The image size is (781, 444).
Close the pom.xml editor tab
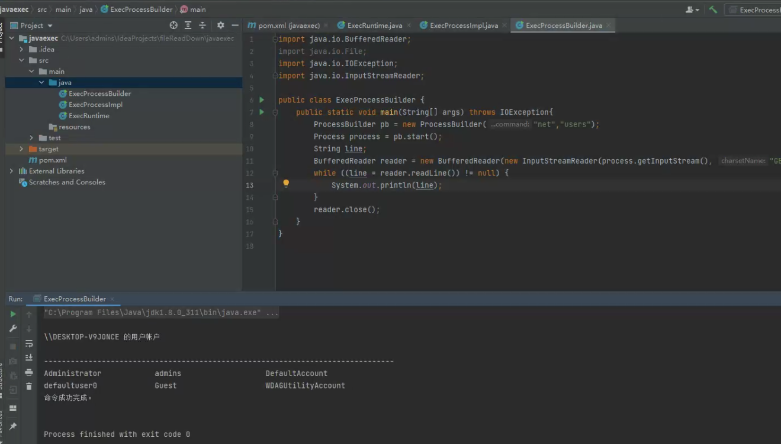point(326,25)
